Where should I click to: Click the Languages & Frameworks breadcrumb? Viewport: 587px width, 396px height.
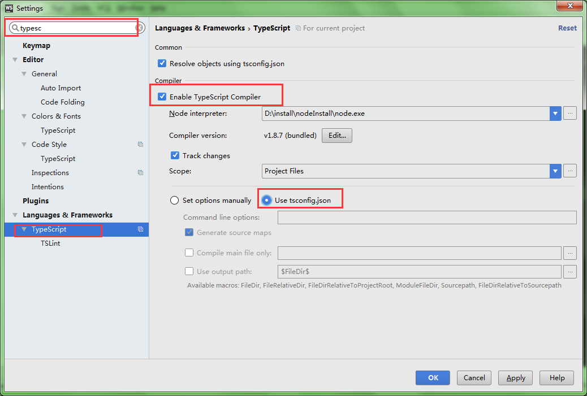(200, 28)
